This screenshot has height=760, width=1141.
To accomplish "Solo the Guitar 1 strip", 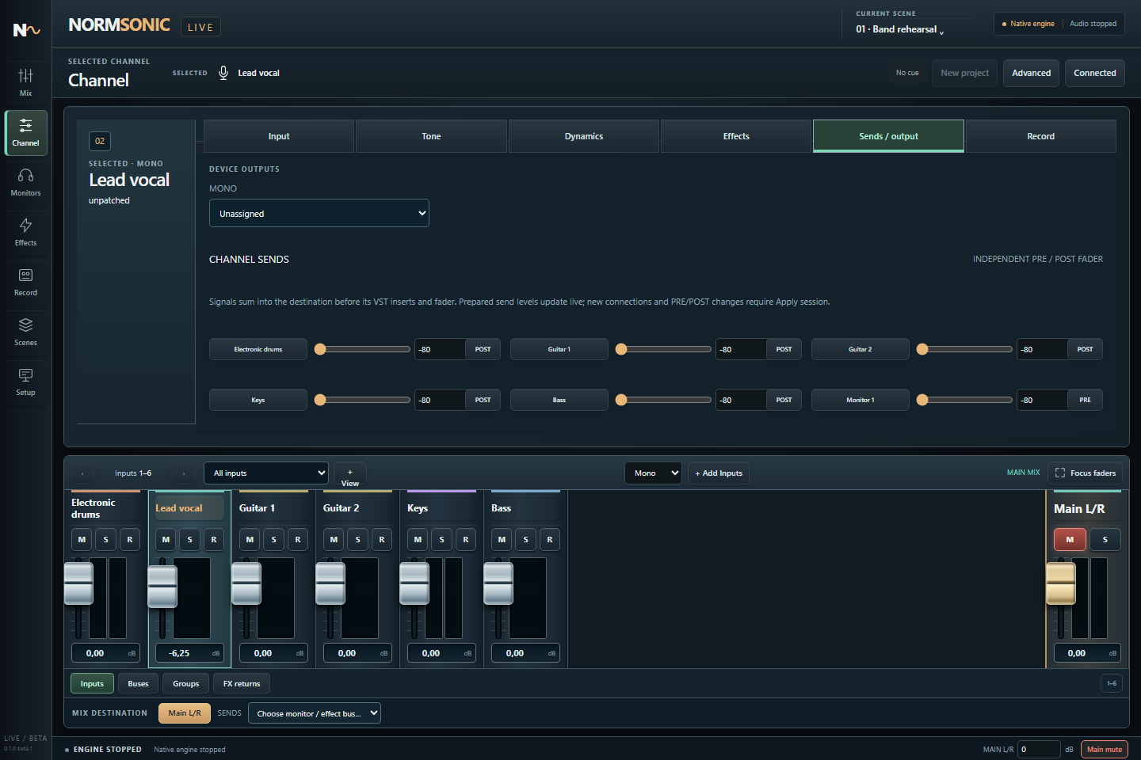I will click(x=273, y=539).
